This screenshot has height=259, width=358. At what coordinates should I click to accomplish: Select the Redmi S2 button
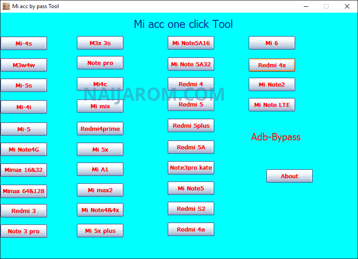pyautogui.click(x=191, y=208)
